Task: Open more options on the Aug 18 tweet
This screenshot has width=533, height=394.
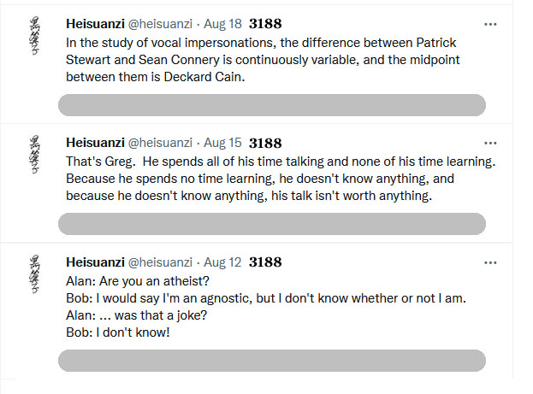Action: point(490,25)
